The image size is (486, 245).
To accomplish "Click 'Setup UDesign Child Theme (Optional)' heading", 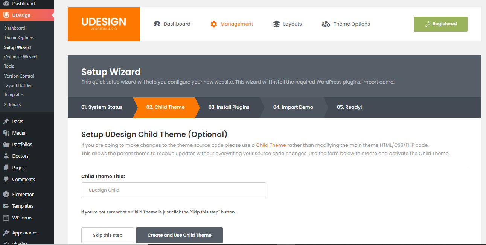I will [x=154, y=134].
